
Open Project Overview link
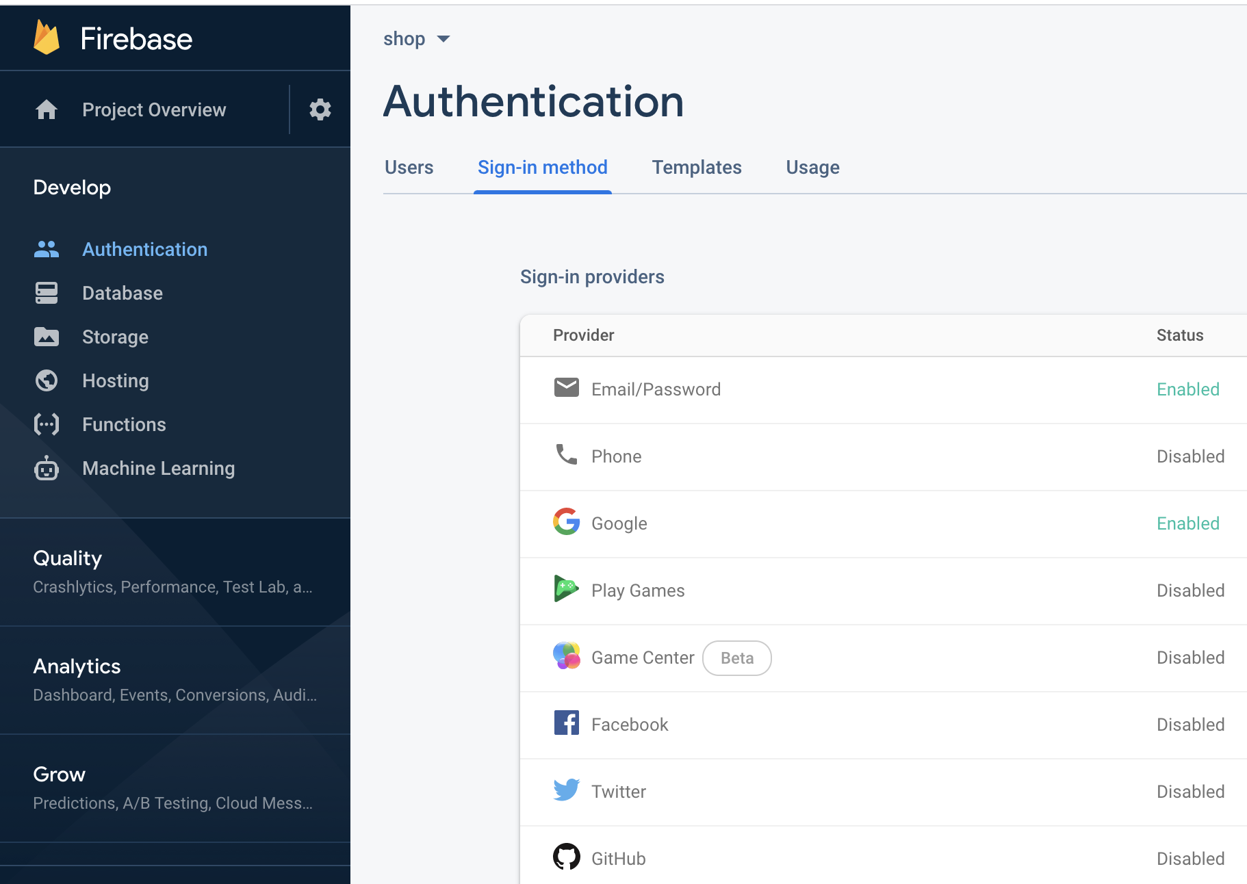pyautogui.click(x=154, y=109)
